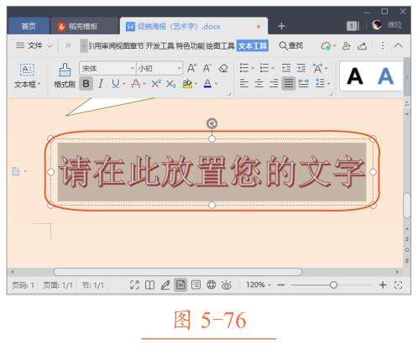Expand font color dropdown arrow
The width and height of the screenshot is (418, 345).
click(x=216, y=84)
